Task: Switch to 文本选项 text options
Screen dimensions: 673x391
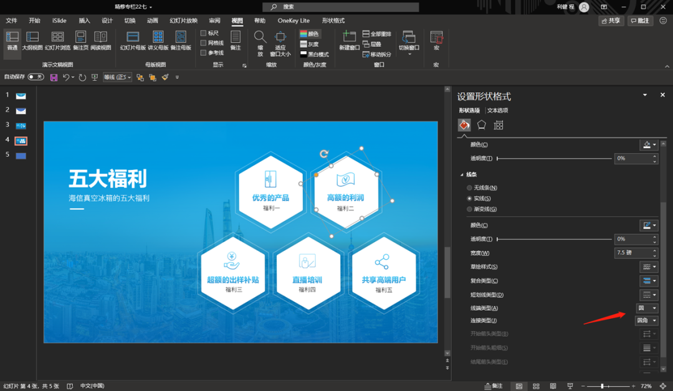Action: pyautogui.click(x=497, y=110)
